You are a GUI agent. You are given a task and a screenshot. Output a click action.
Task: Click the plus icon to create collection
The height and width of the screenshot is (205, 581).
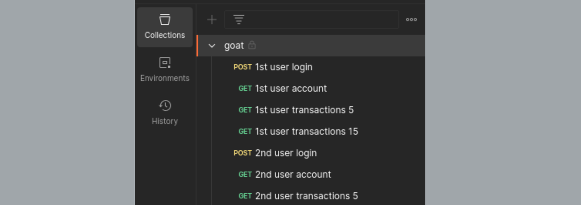(x=212, y=20)
